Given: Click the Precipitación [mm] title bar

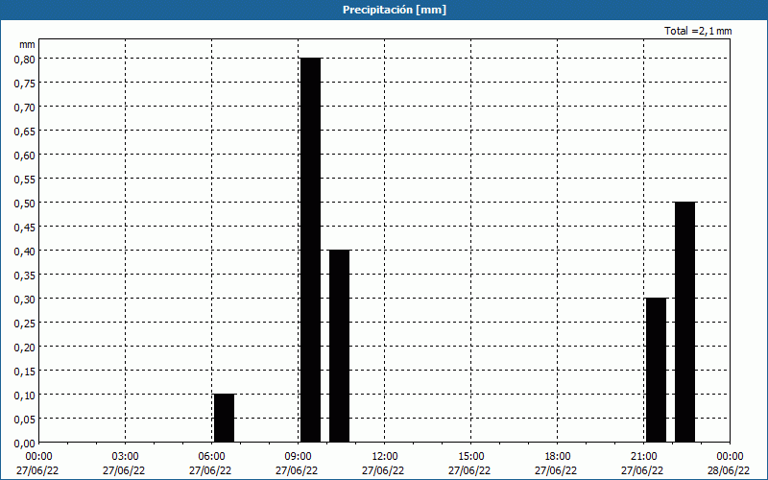Looking at the screenshot, I should coord(384,10).
